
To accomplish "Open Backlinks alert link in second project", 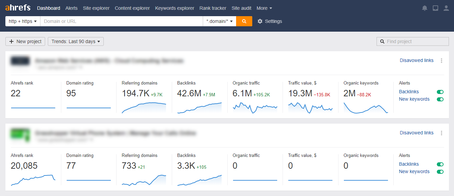I will (x=409, y=164).
